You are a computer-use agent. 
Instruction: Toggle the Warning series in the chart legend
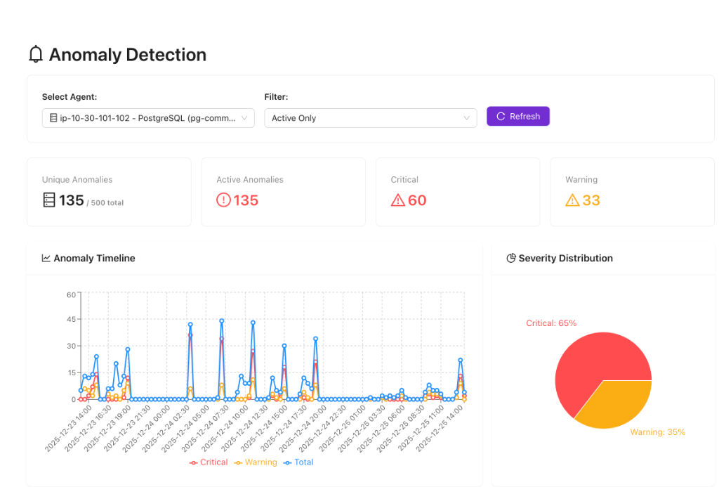[256, 462]
